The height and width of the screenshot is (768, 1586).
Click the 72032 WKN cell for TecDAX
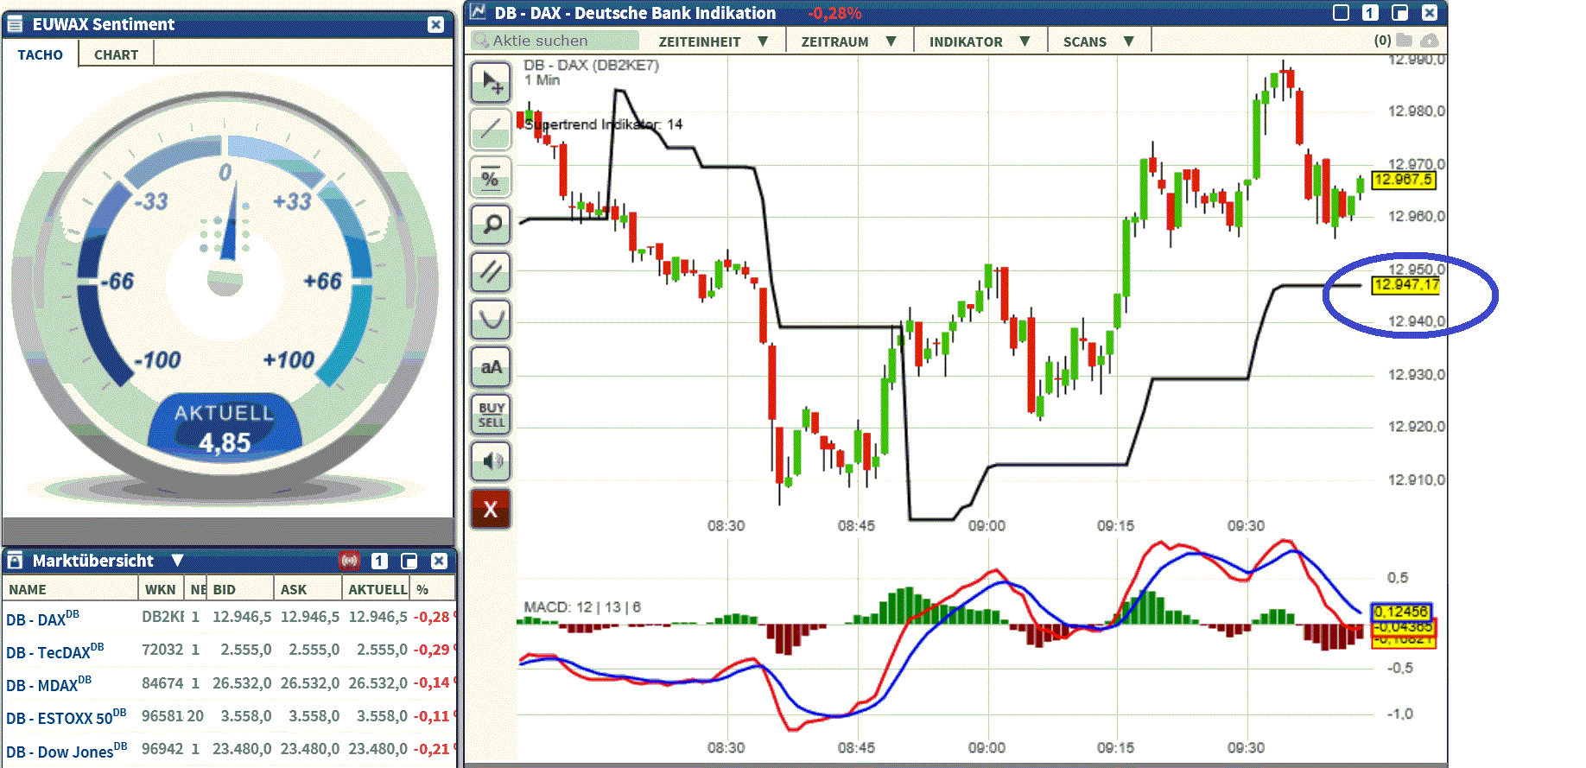tap(162, 650)
